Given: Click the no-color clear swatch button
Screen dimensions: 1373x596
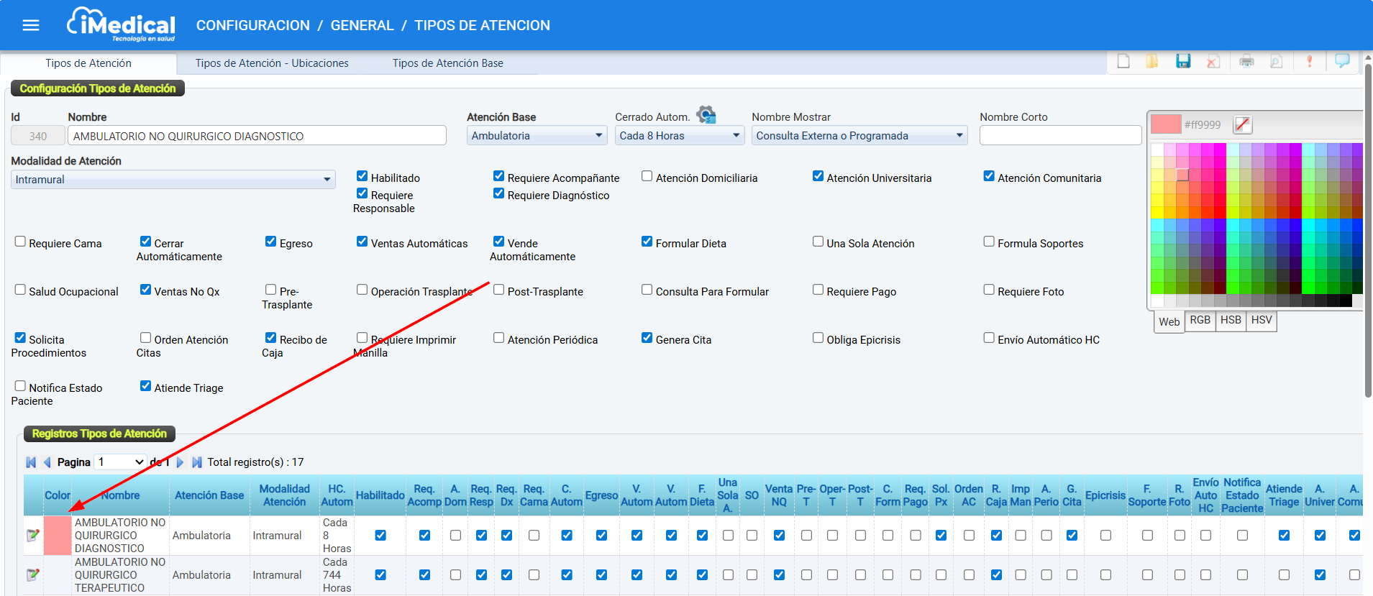Looking at the screenshot, I should coord(1242,124).
